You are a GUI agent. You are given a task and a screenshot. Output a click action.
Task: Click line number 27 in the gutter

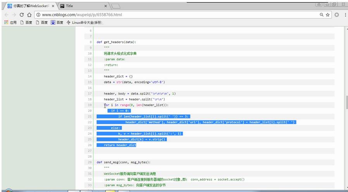pyautogui.click(x=90, y=151)
